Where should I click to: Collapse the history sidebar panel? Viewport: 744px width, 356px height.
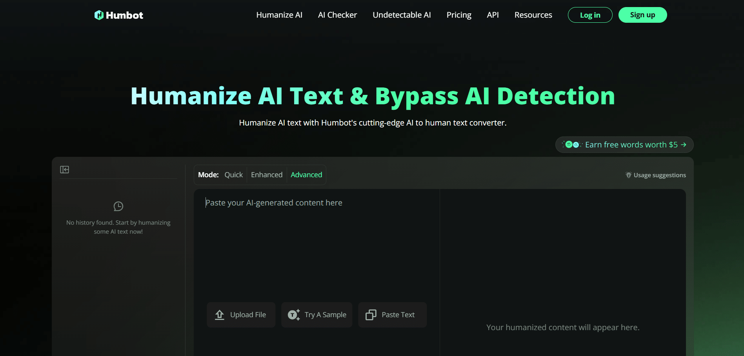tap(65, 169)
